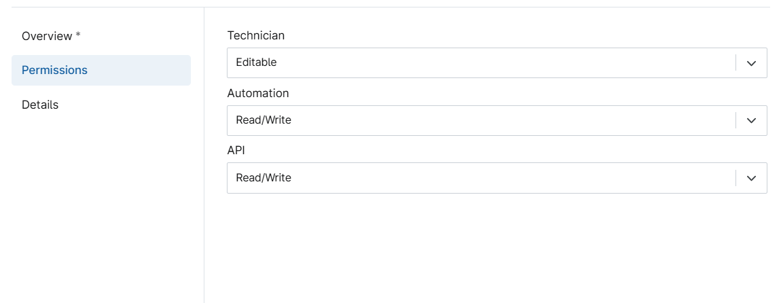Click the Technician field label
The height and width of the screenshot is (303, 781).
click(x=255, y=35)
